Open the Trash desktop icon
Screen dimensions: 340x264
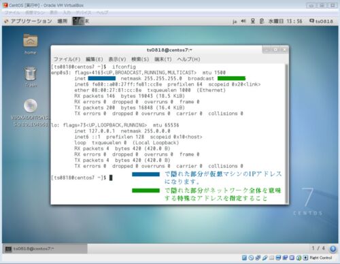31,77
